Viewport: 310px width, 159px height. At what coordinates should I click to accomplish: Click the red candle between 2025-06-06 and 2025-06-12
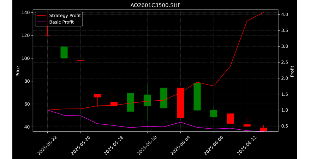(230, 119)
